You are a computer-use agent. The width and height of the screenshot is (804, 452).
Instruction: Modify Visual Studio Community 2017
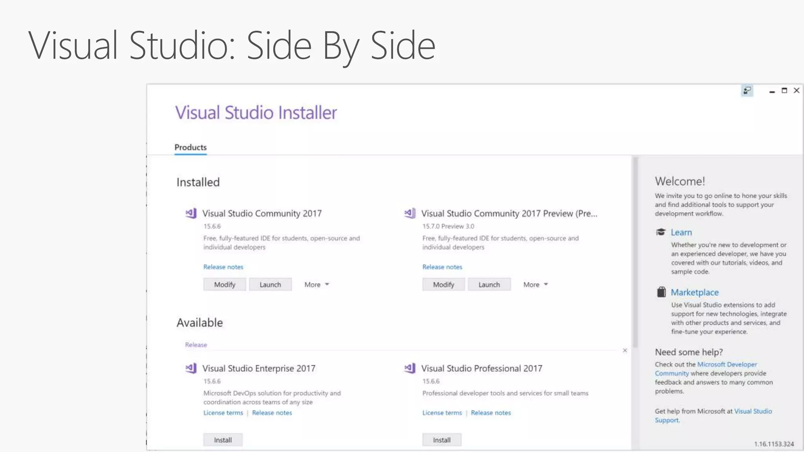225,284
